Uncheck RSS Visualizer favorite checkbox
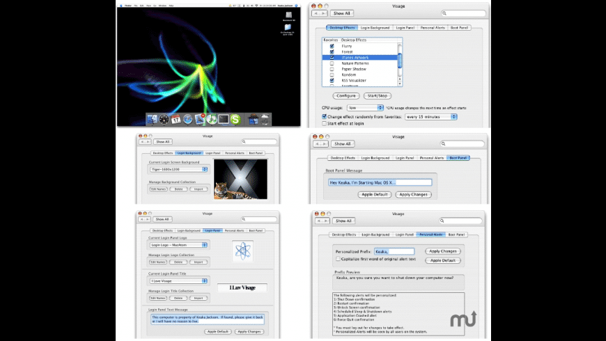 332,80
